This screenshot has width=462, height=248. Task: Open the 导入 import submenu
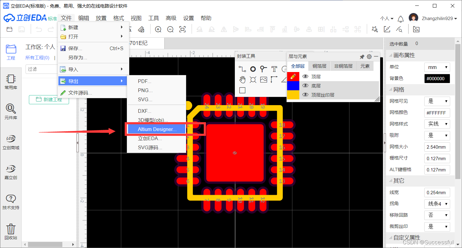[x=92, y=70]
